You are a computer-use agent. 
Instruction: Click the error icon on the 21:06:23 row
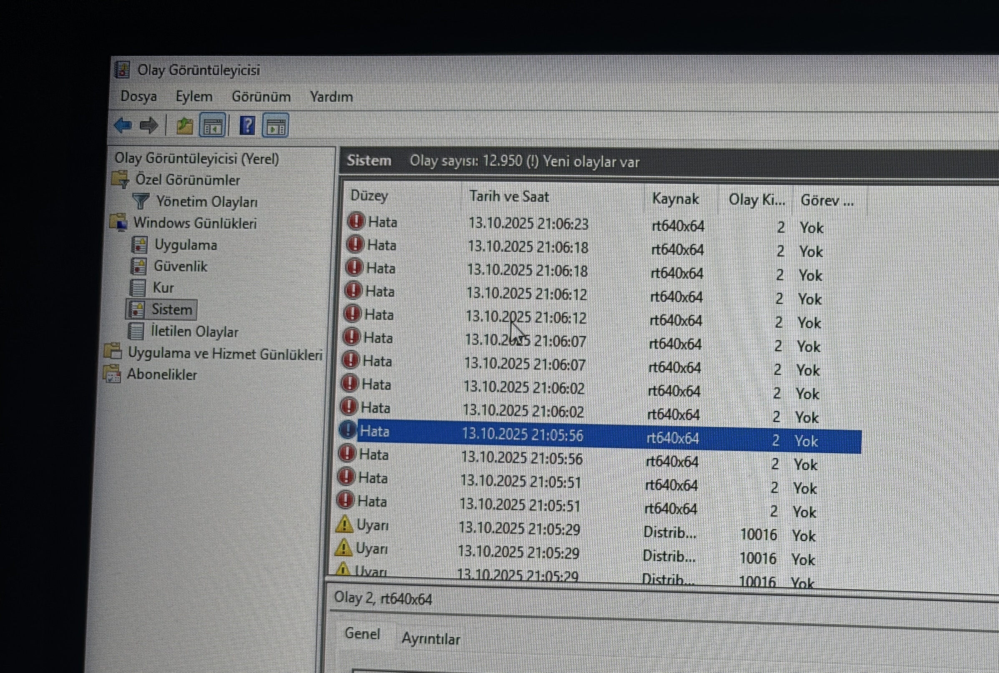tap(356, 221)
